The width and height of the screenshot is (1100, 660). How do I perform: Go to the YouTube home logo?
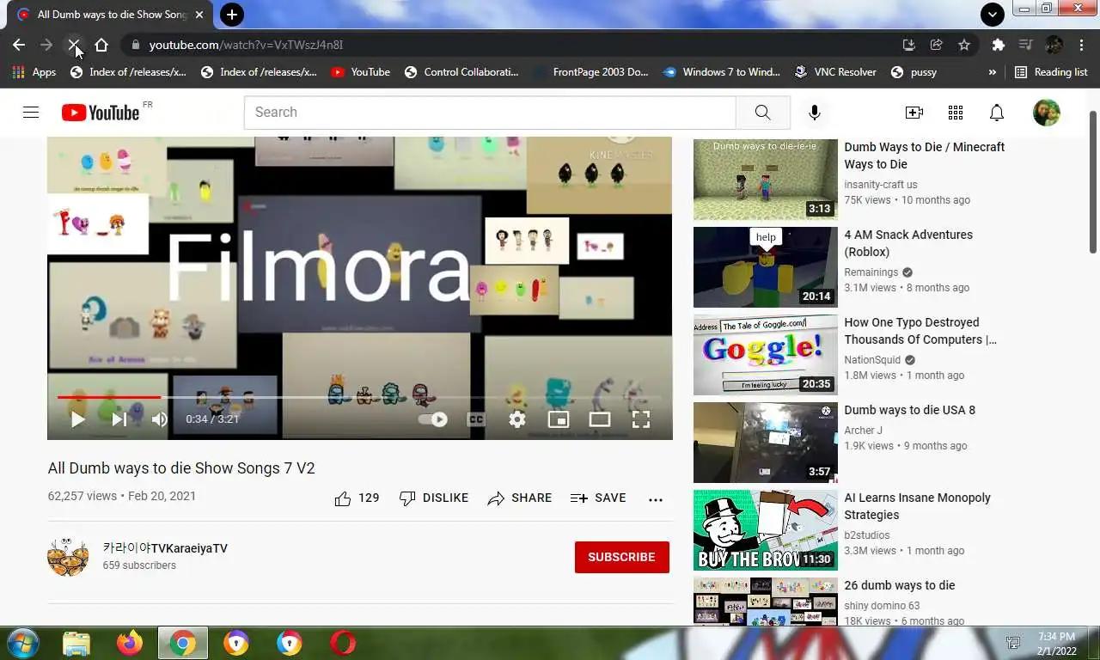[x=101, y=113]
